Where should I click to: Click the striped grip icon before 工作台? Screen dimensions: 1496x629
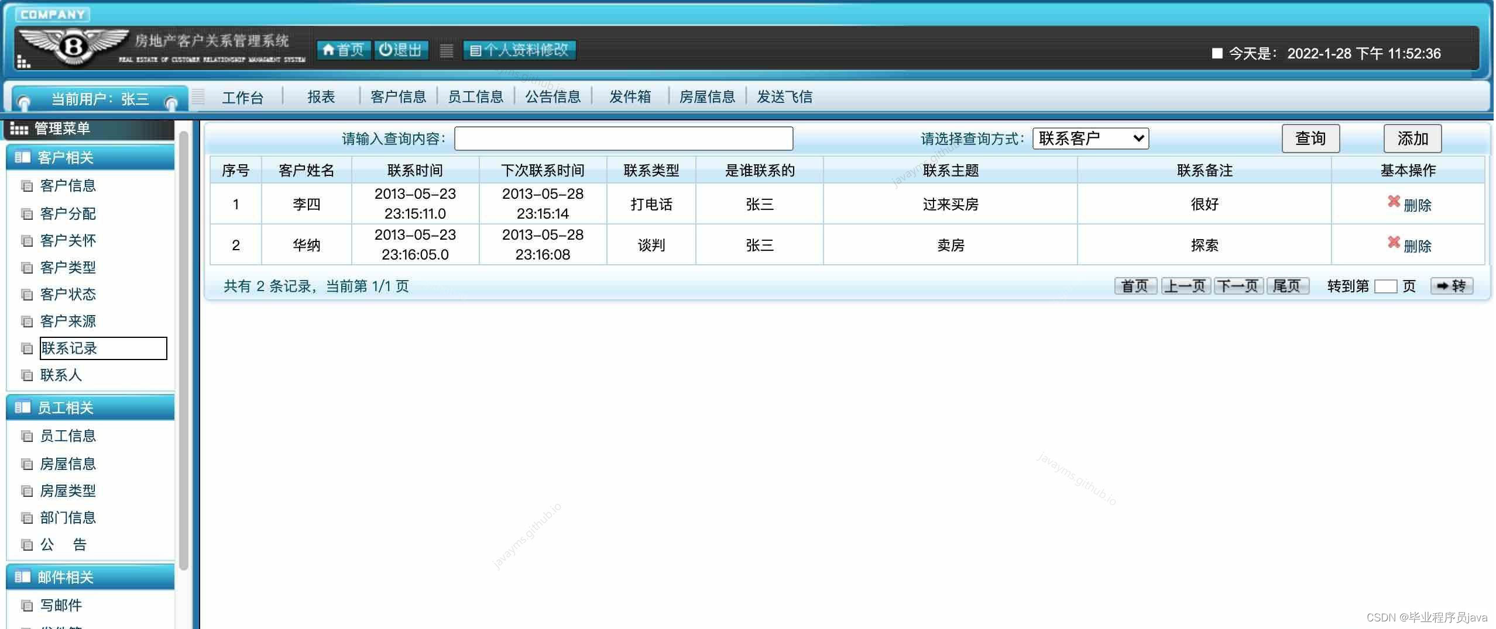coord(198,96)
